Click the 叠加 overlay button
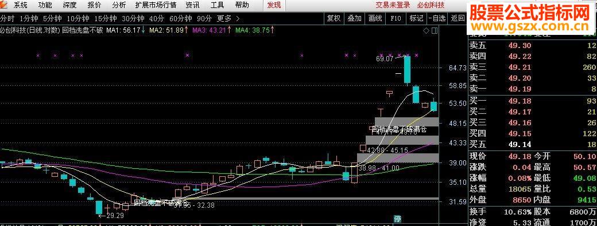 (354, 18)
